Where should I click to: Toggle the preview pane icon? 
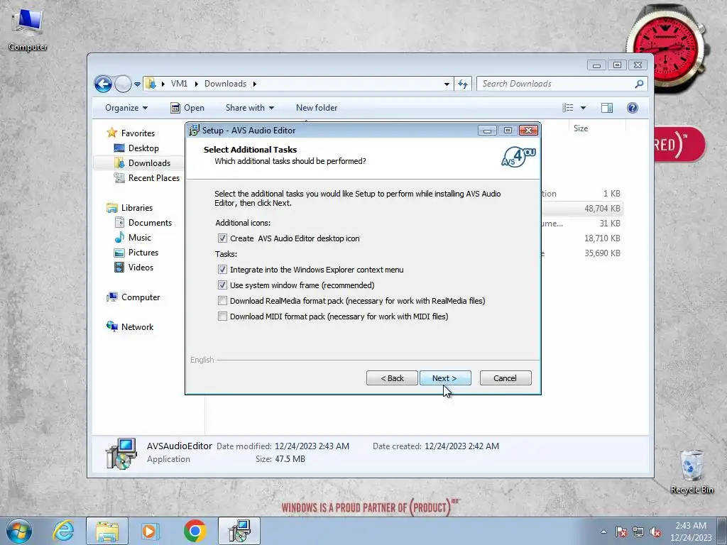tap(607, 108)
